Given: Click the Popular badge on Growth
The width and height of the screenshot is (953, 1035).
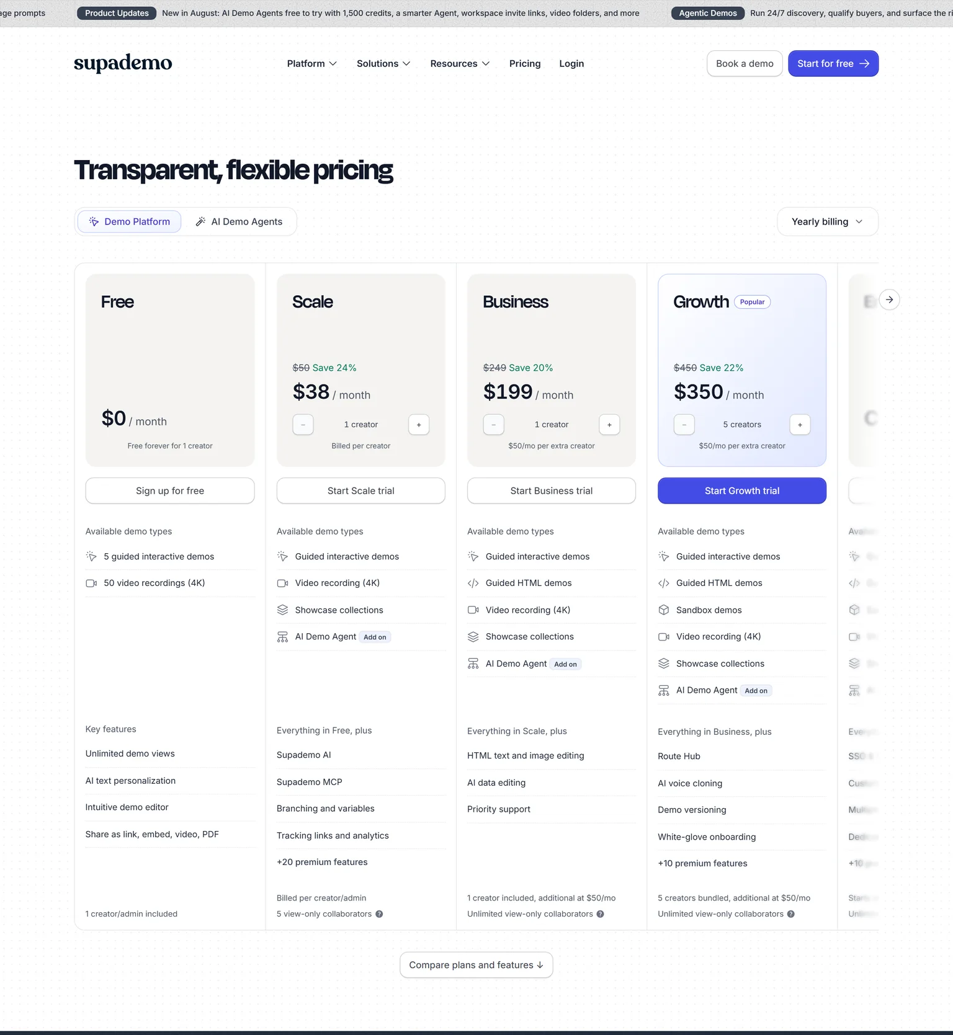Looking at the screenshot, I should point(752,302).
